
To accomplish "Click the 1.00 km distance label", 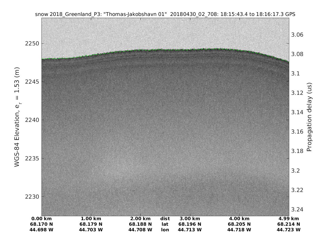I will 91,219.
